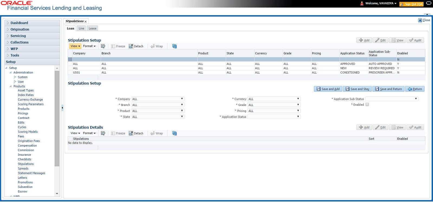The image size is (433, 202).
Task: Click the user icon beside Welcome, VAVAIDYA
Action: point(362,4)
